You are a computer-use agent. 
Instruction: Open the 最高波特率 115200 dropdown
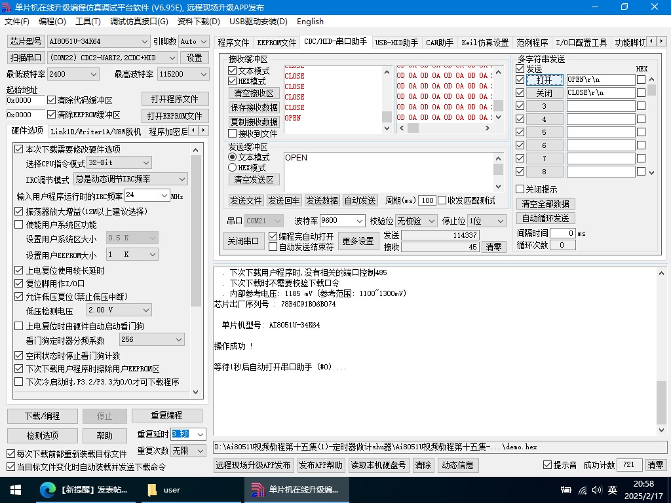(204, 75)
